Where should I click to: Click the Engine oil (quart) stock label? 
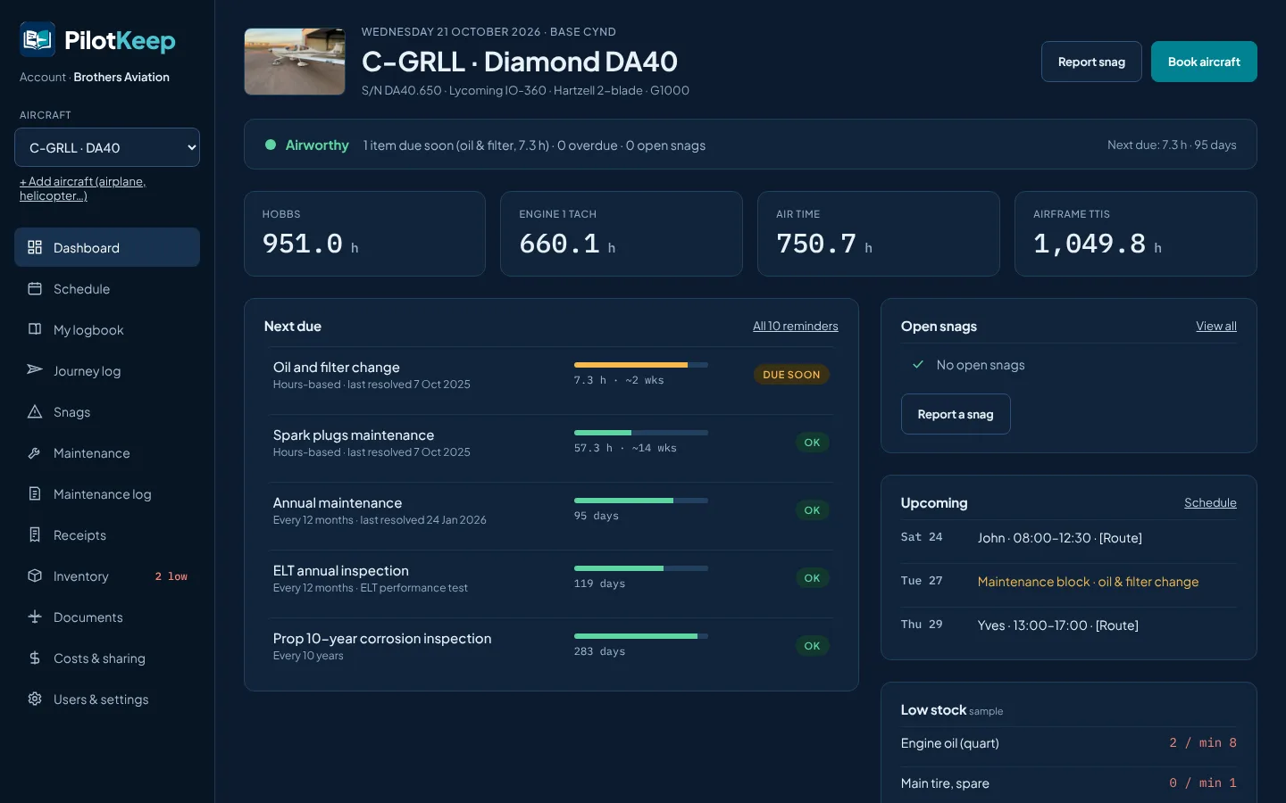[949, 743]
